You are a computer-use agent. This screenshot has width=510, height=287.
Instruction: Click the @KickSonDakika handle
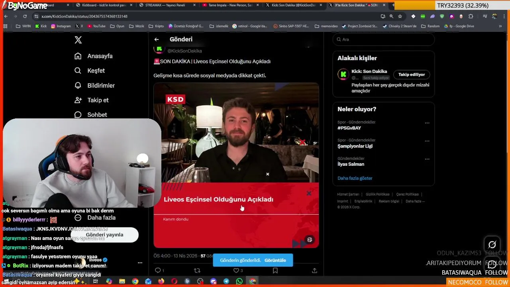pyautogui.click(x=184, y=51)
